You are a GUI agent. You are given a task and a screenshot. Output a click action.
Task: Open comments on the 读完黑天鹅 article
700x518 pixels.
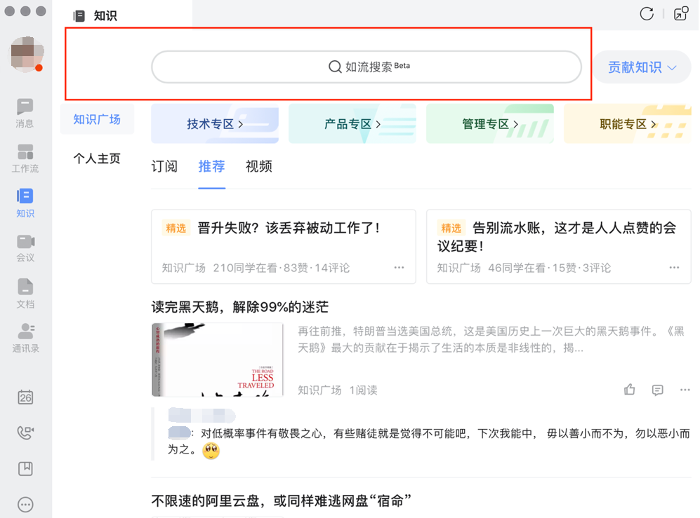(x=657, y=390)
